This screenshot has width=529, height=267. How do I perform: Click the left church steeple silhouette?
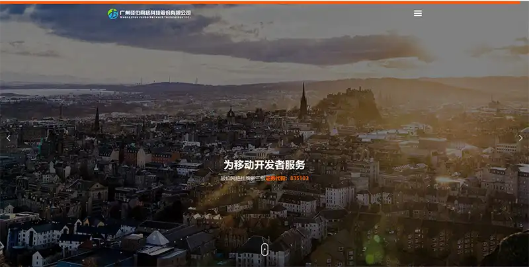click(x=97, y=119)
